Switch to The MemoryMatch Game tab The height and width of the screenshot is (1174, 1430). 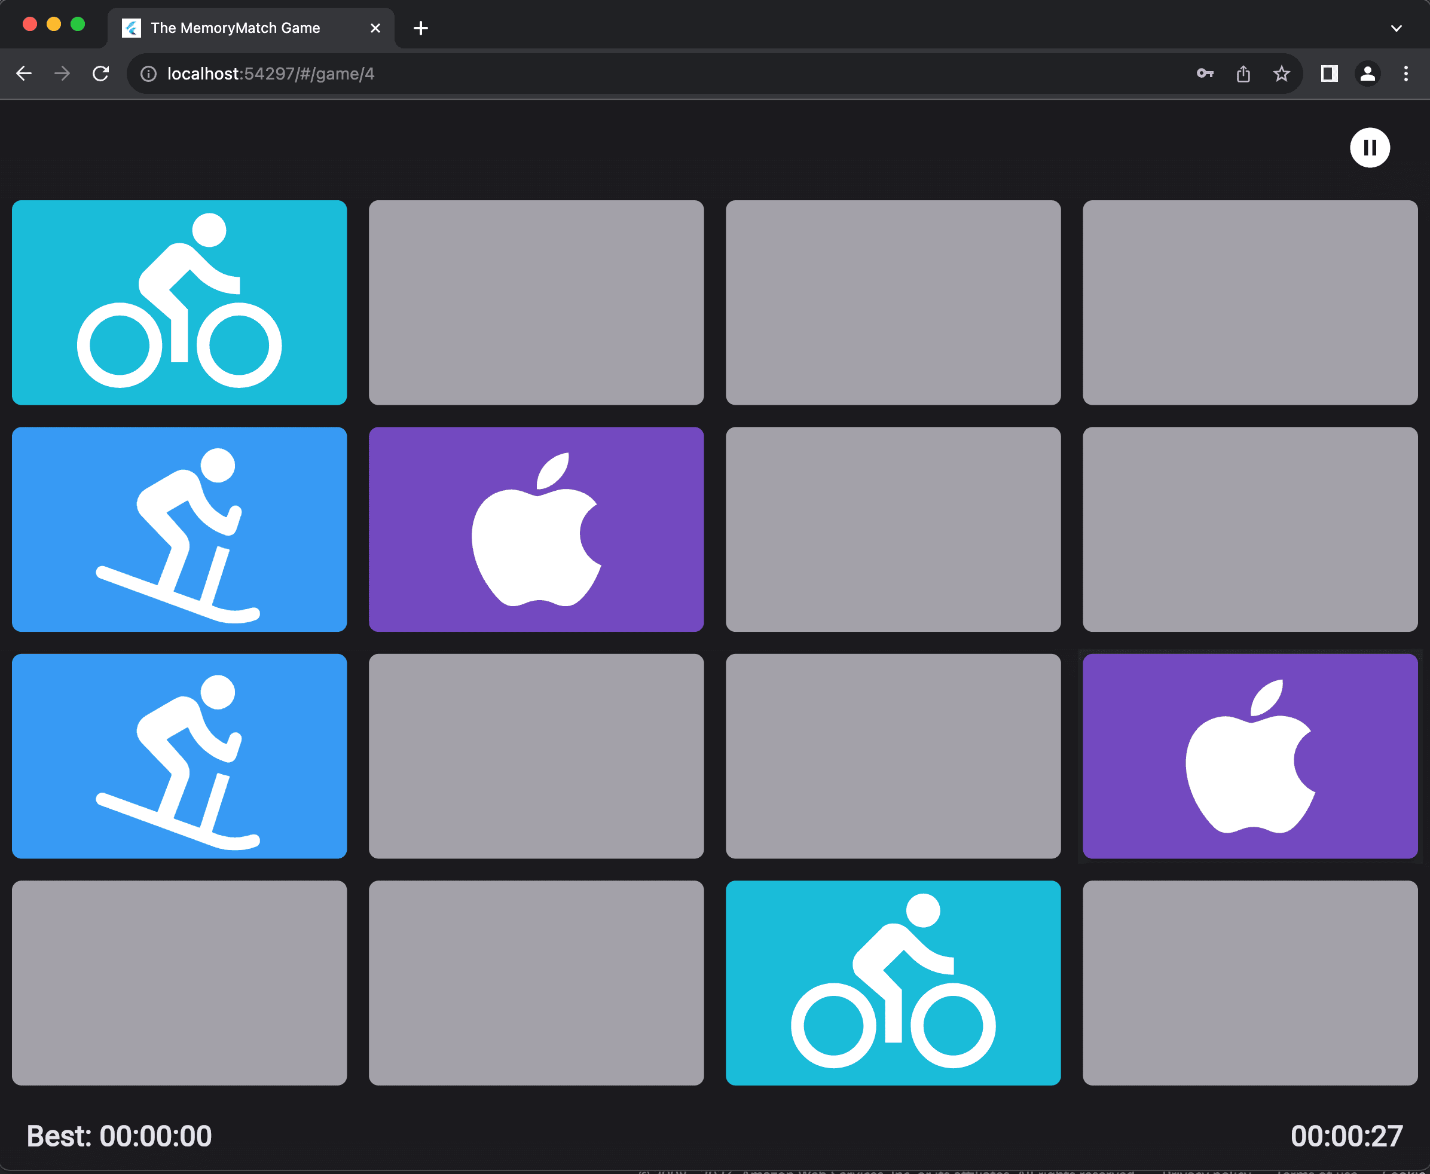click(x=250, y=27)
